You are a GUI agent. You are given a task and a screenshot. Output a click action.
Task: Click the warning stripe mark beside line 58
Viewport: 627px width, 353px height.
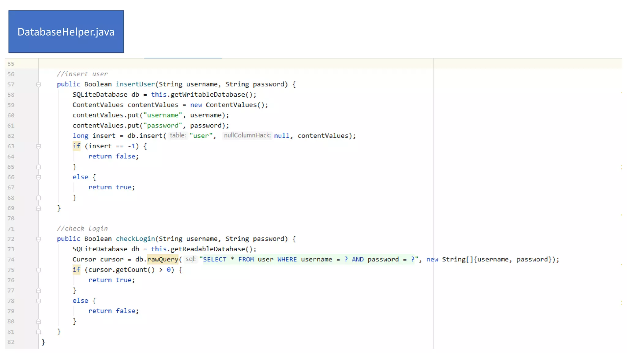pos(621,93)
